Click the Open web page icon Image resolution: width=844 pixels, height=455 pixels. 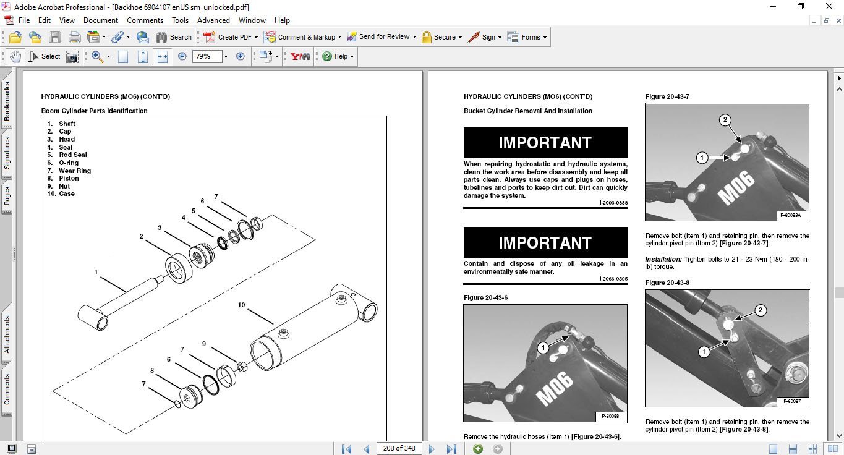[35, 37]
